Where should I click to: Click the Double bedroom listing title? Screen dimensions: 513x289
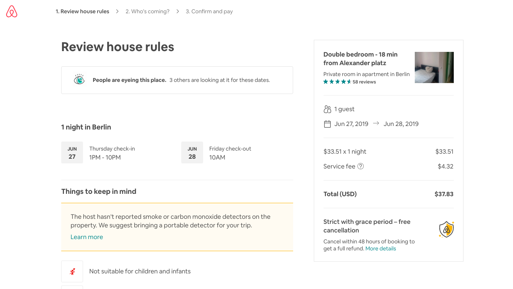click(360, 59)
